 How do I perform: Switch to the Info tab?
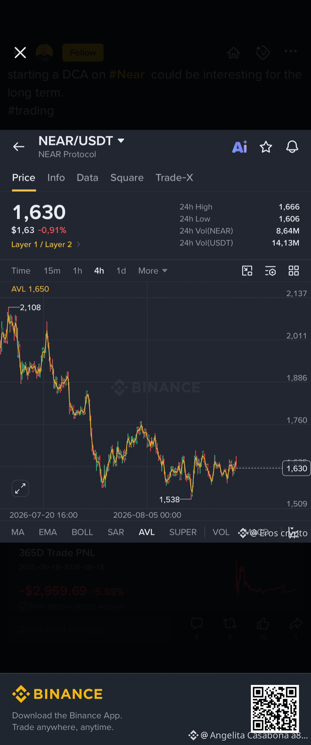coord(56,178)
